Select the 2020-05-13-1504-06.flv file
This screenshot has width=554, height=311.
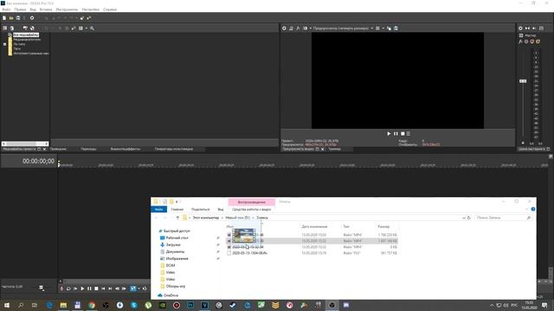pos(250,253)
